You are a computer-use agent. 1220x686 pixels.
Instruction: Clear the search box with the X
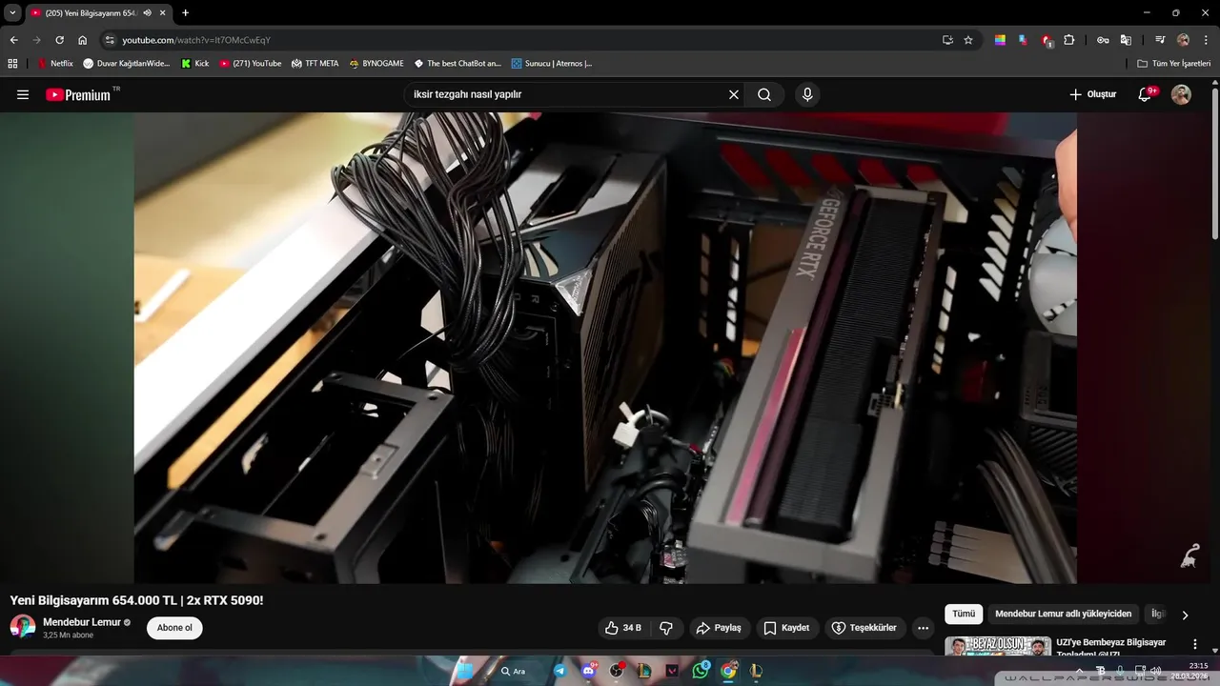pyautogui.click(x=734, y=94)
